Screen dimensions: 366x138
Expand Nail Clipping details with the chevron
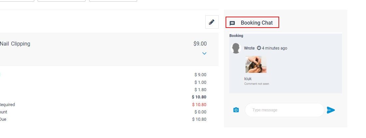coord(204,54)
